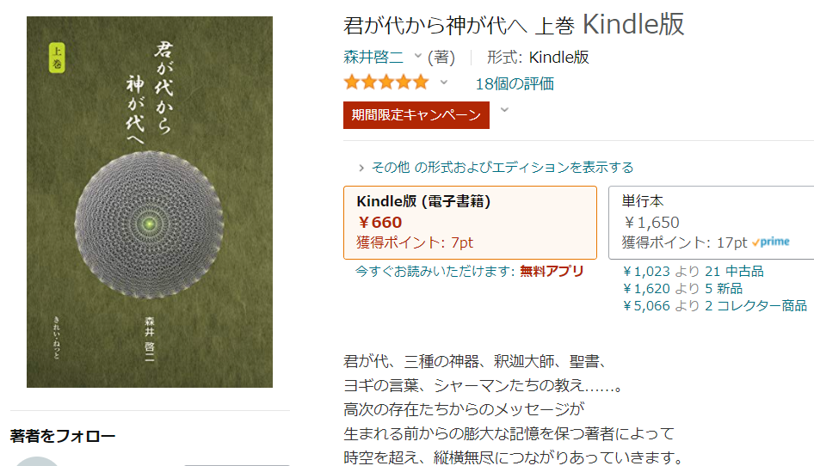Click the 著者をフォロー heading
814x466 pixels.
tap(63, 436)
